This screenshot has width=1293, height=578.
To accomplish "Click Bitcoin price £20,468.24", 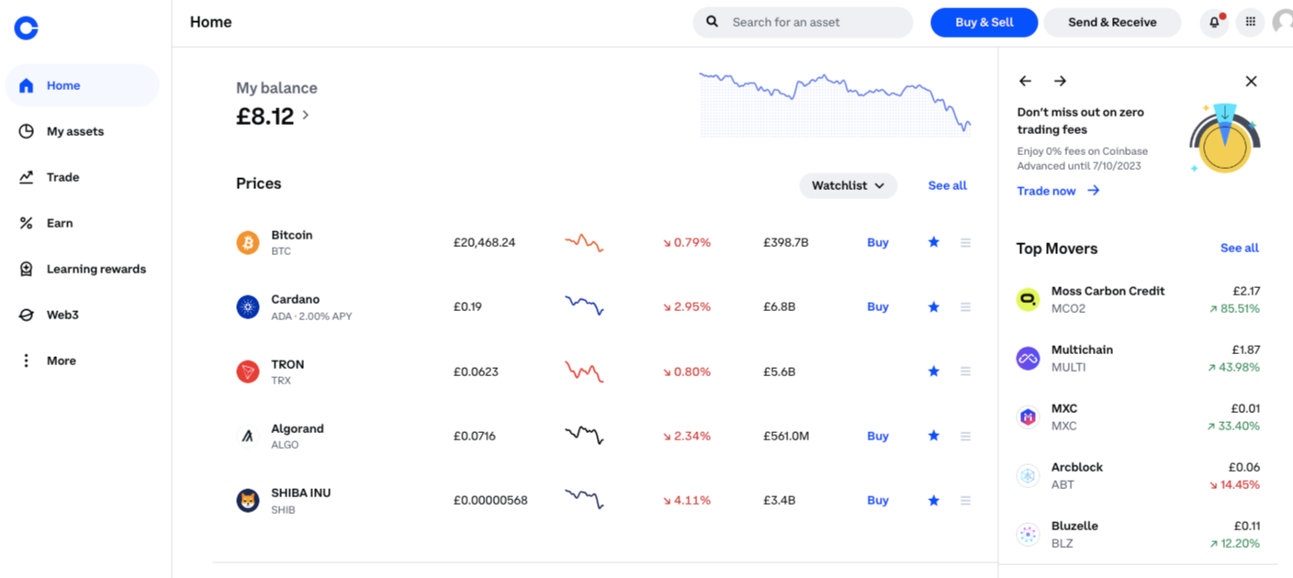I will click(x=484, y=243).
